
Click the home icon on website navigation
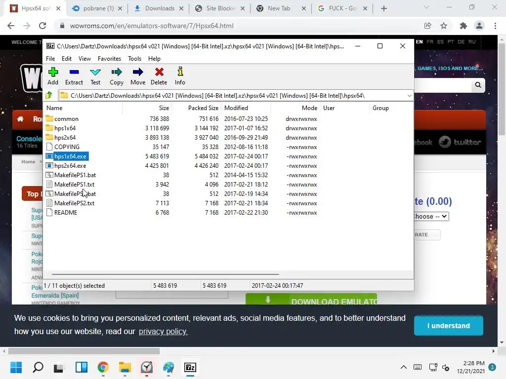pos(20,119)
